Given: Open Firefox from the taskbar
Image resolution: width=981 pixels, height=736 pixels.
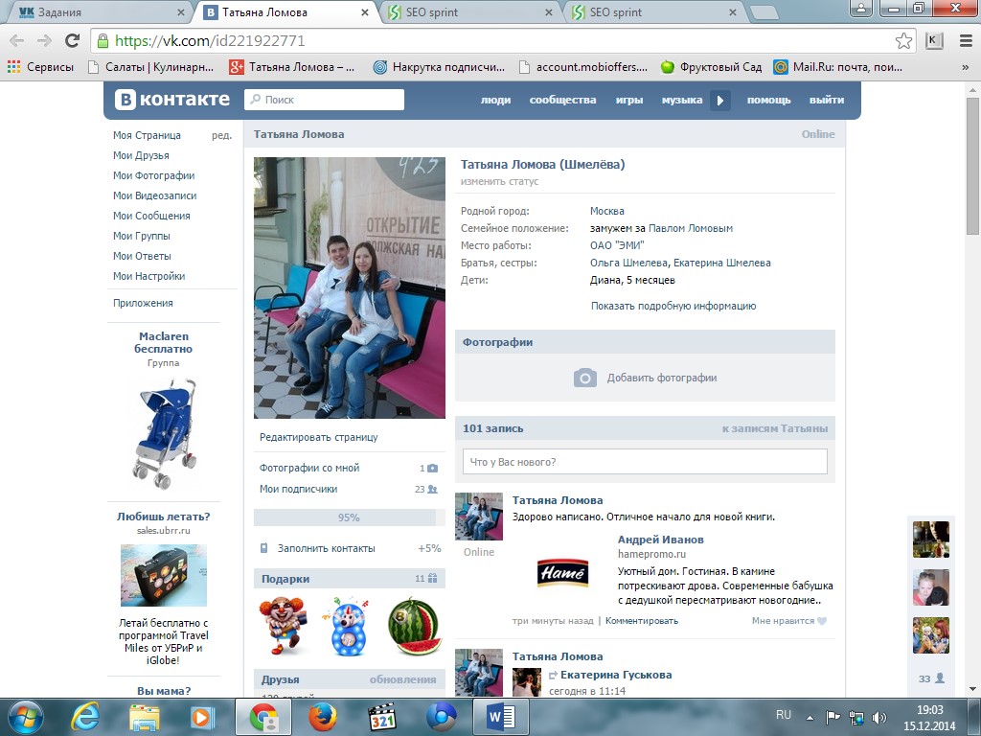Looking at the screenshot, I should (x=324, y=716).
